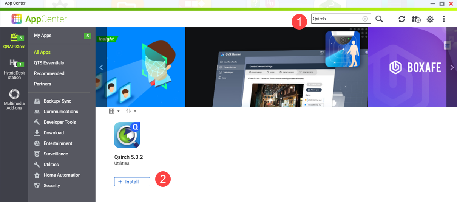Show the previous banner slide
Viewport: 457px width, 202px height.
click(x=101, y=67)
